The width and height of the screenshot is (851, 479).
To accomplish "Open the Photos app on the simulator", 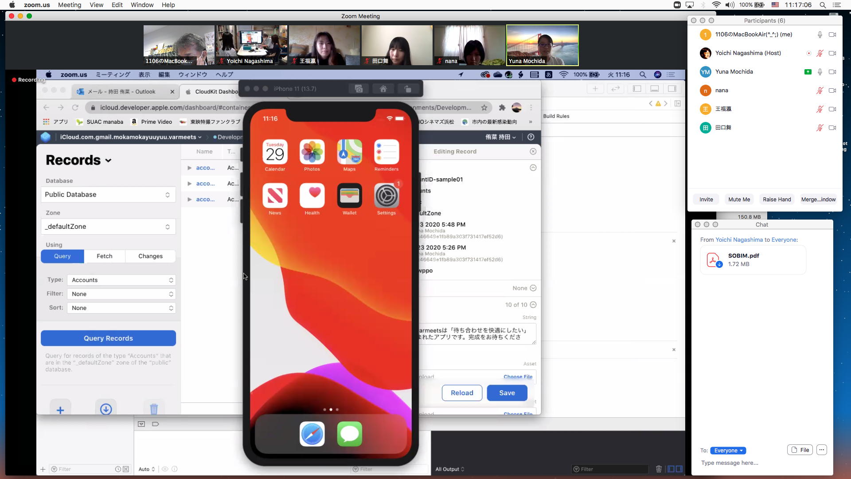I will point(312,152).
